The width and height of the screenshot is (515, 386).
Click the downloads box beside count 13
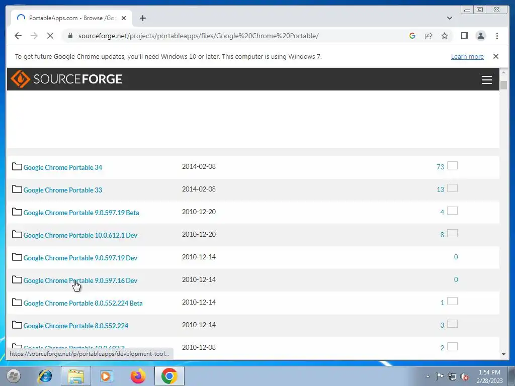point(452,188)
